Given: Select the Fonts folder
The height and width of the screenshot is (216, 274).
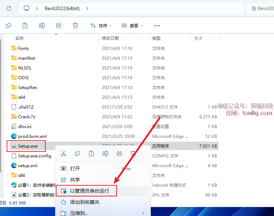Looking at the screenshot, I should [23, 49].
